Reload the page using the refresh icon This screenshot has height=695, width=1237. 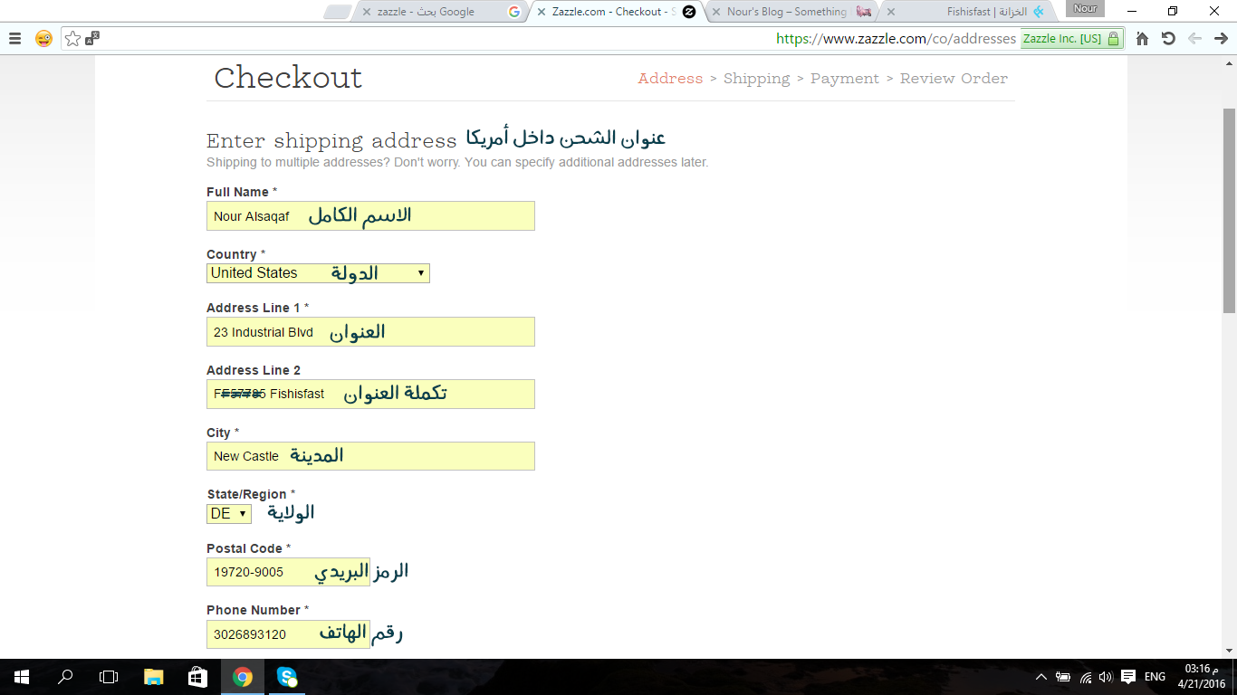[x=1168, y=39]
